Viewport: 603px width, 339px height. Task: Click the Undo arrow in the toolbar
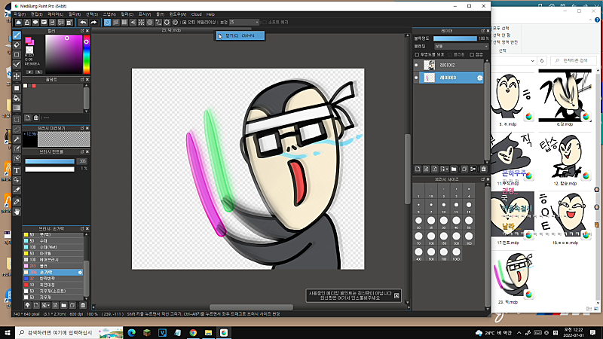[83, 23]
